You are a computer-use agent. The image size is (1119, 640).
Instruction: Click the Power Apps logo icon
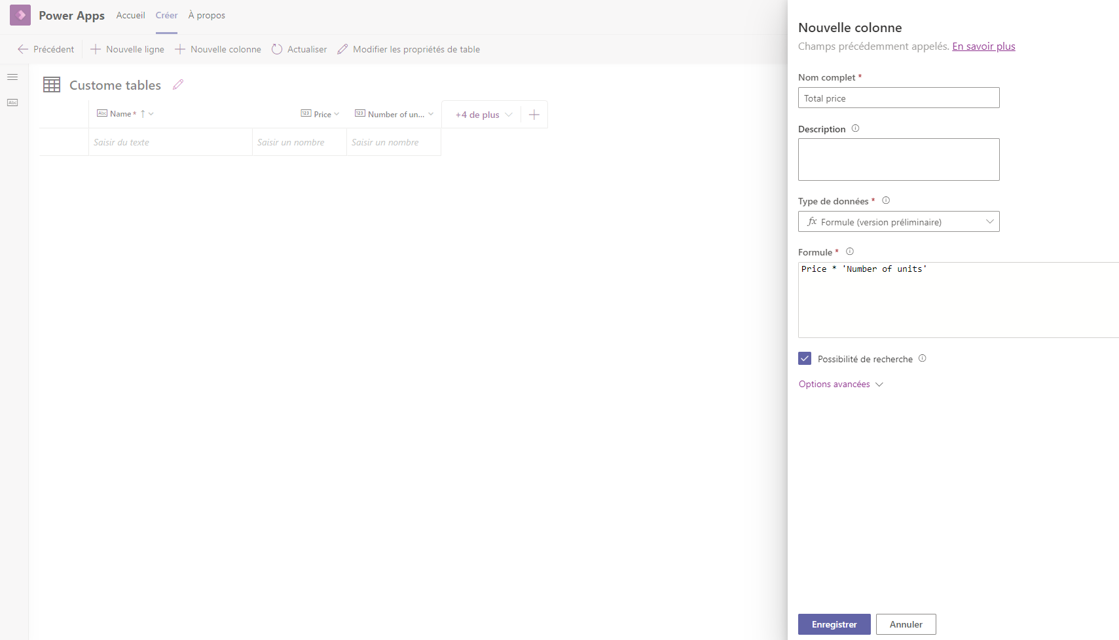pos(20,15)
